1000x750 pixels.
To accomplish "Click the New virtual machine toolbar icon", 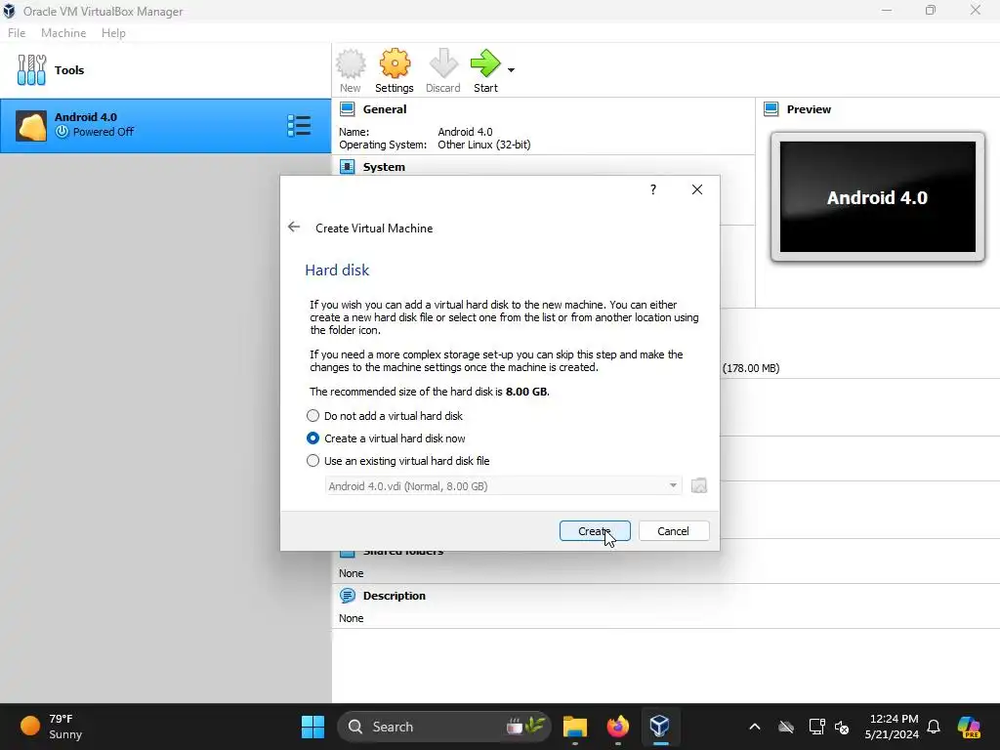I will tap(351, 63).
